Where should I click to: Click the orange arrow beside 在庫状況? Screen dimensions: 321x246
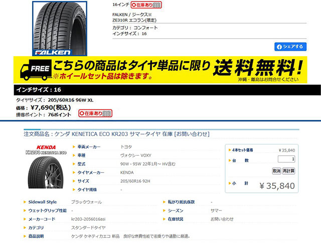(164, 219)
